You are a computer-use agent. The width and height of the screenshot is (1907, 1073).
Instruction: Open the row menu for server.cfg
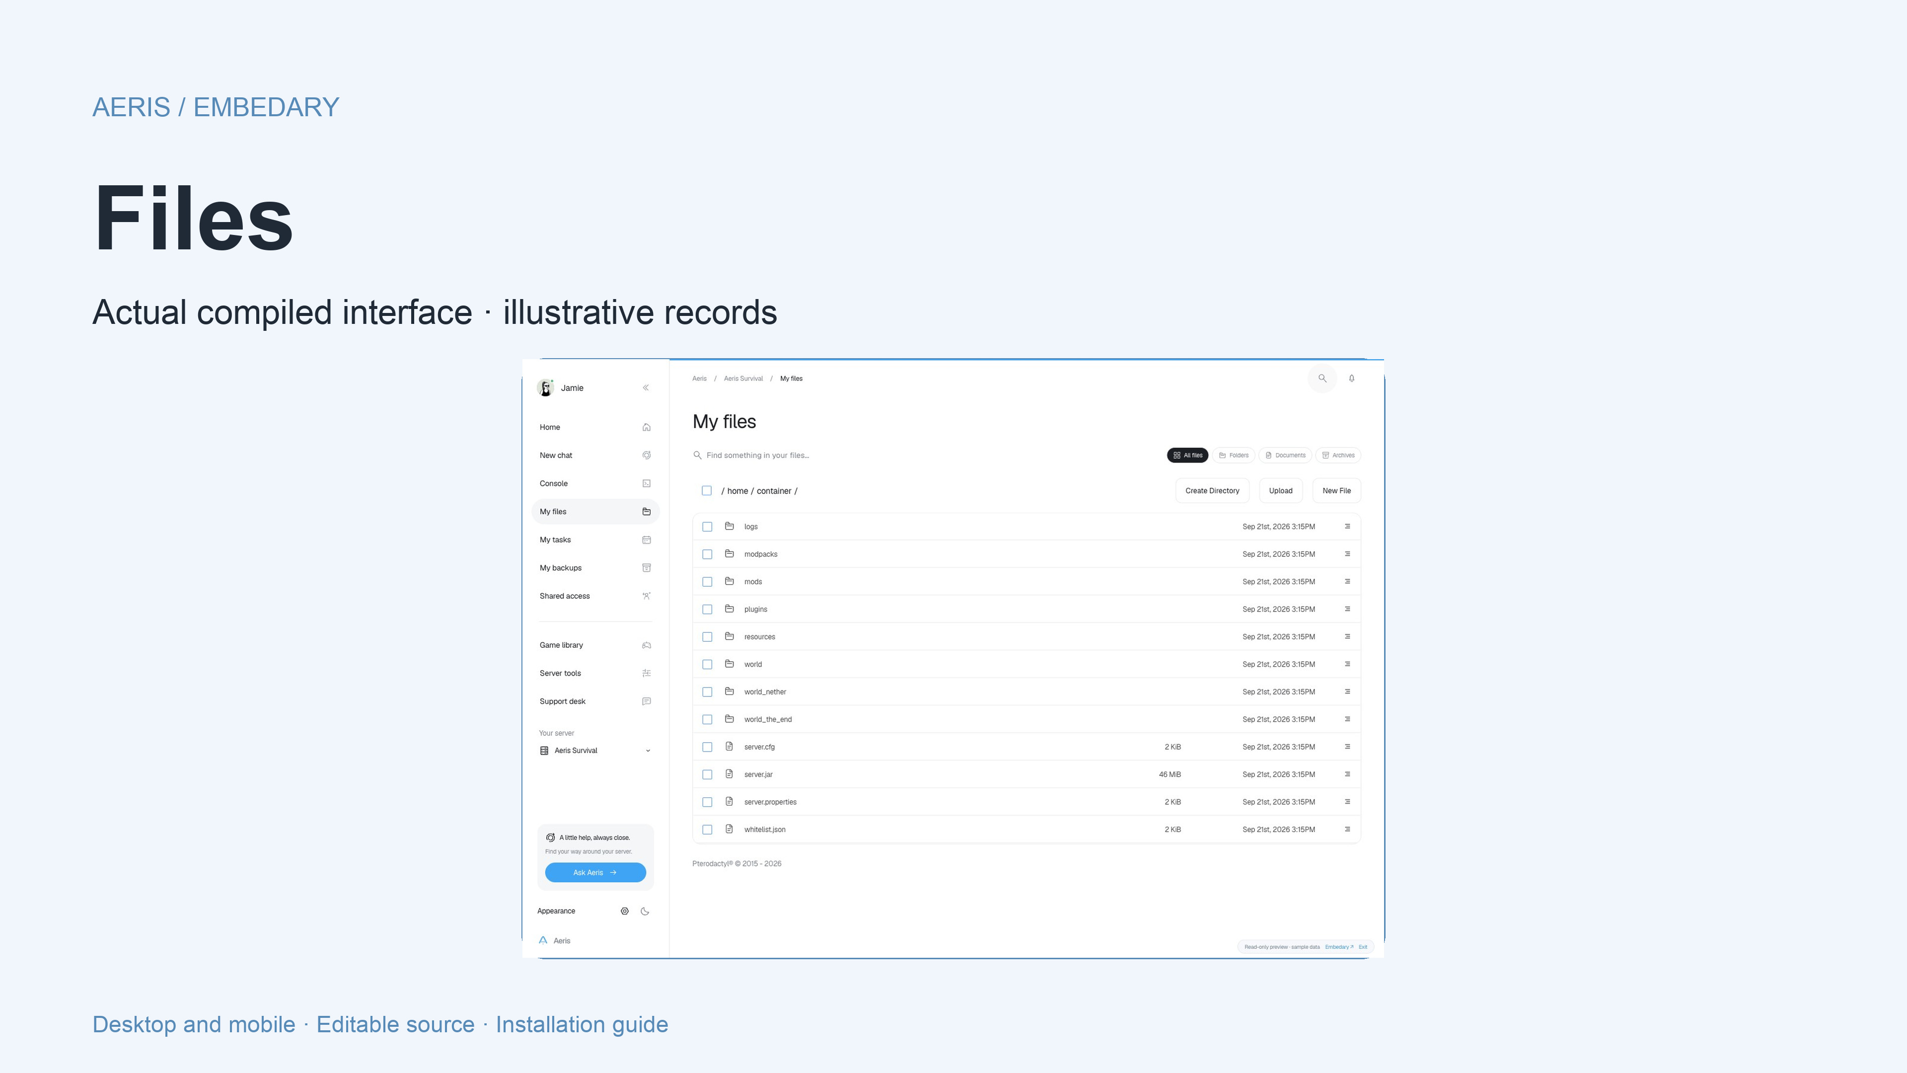(1347, 747)
